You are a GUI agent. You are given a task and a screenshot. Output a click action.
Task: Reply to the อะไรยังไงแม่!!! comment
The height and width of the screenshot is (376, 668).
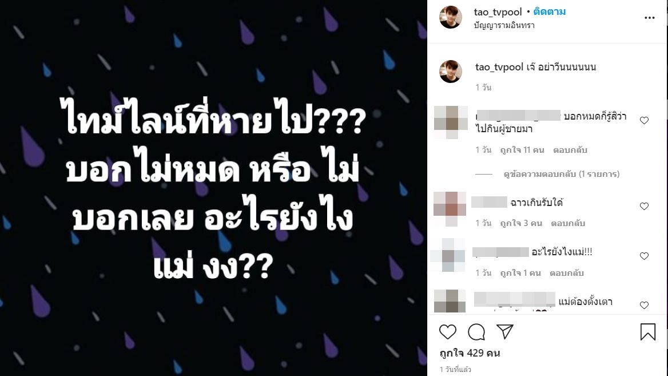(x=567, y=273)
